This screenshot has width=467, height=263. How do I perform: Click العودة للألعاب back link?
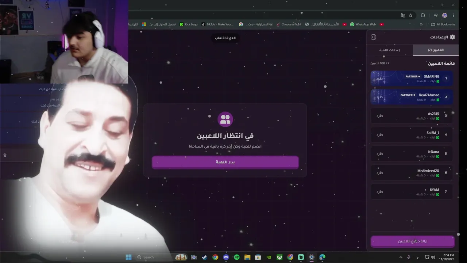[x=225, y=38]
